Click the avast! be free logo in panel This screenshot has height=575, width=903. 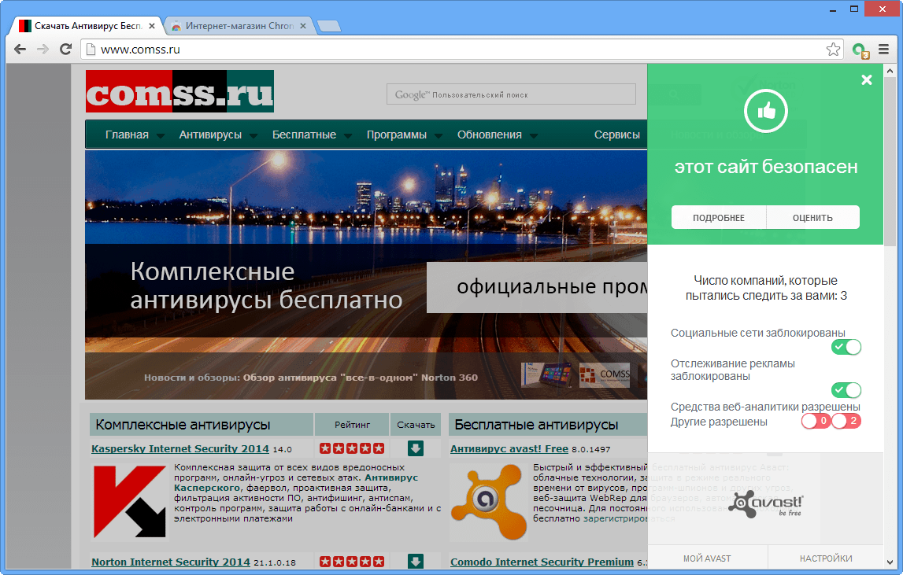tap(766, 503)
